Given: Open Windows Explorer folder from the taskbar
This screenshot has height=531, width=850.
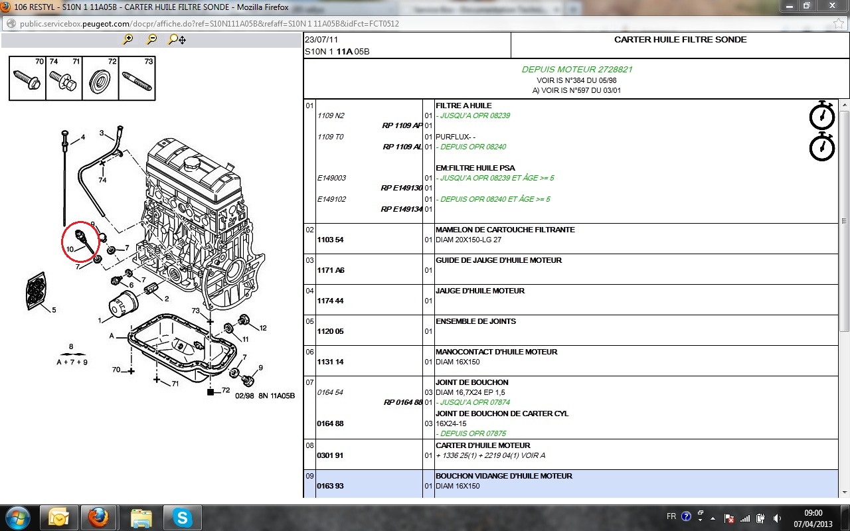Looking at the screenshot, I should [141, 517].
